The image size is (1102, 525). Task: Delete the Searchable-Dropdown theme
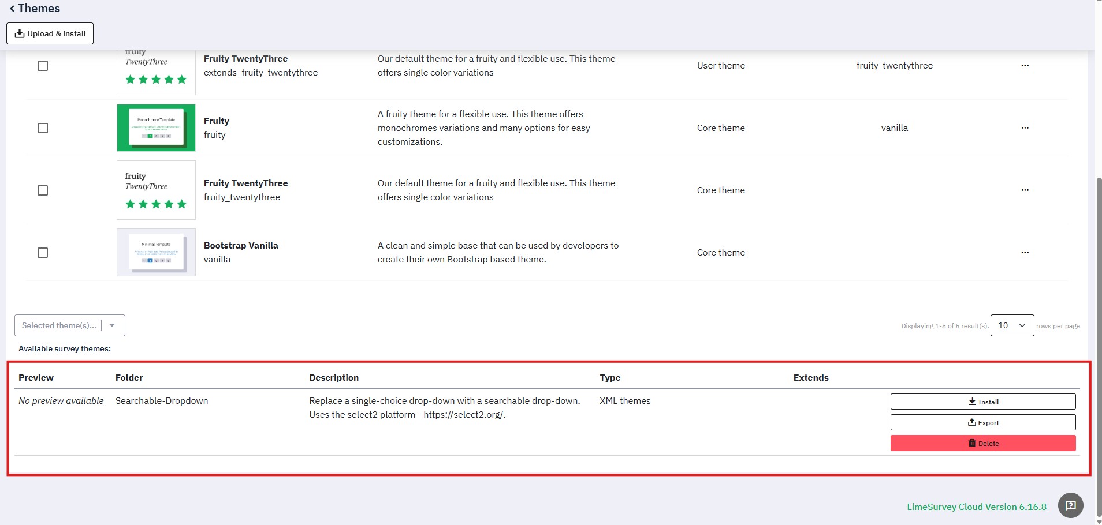tap(982, 443)
